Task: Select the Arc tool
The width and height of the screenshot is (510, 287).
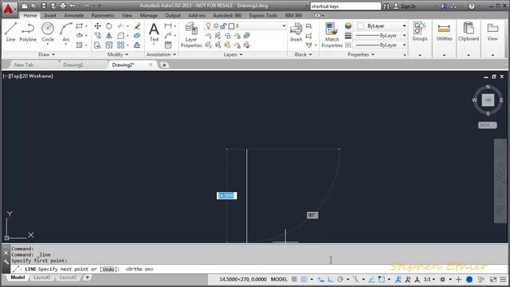Action: [x=66, y=32]
